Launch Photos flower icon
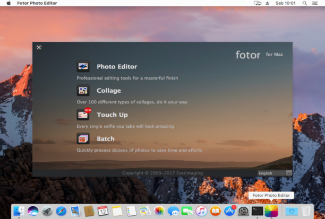This screenshot has width=325, height=219. [159, 211]
